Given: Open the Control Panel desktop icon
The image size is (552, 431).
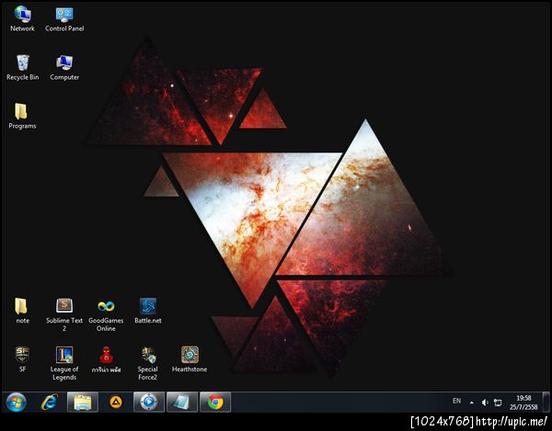Looking at the screenshot, I should [x=64, y=19].
